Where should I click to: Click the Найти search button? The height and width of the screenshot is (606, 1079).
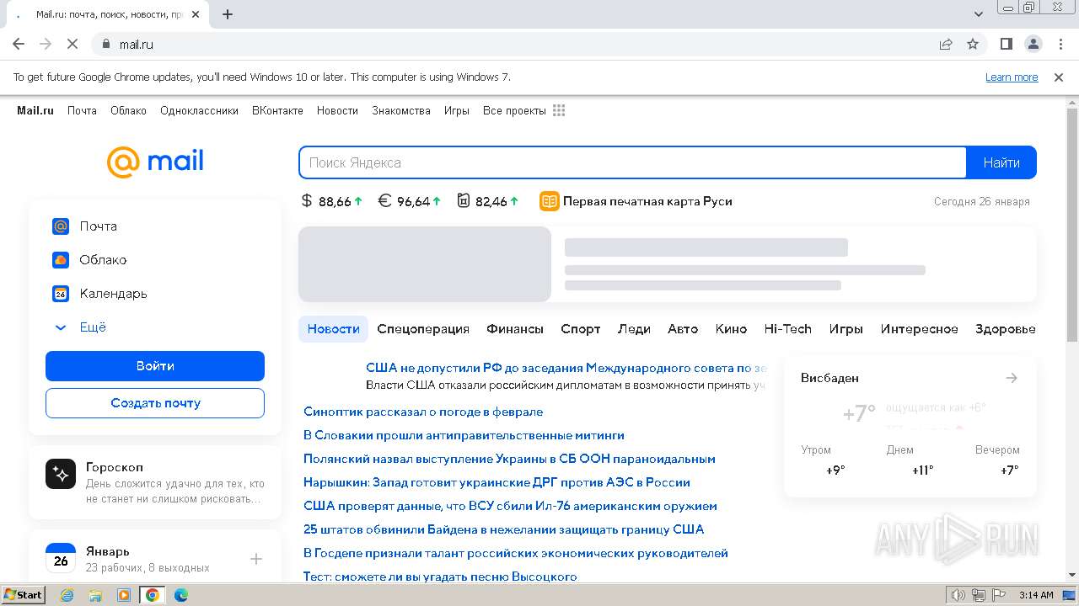[x=1001, y=162]
